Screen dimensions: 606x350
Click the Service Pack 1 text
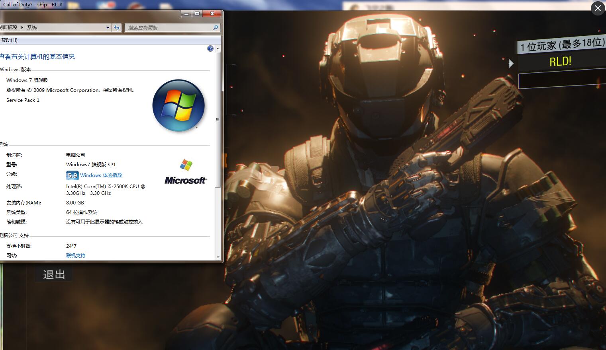(x=23, y=100)
